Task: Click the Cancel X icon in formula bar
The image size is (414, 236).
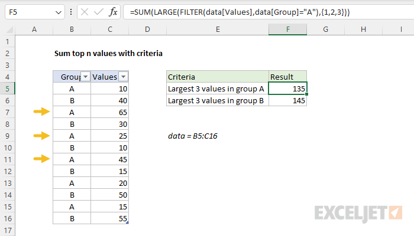Action: [85, 12]
